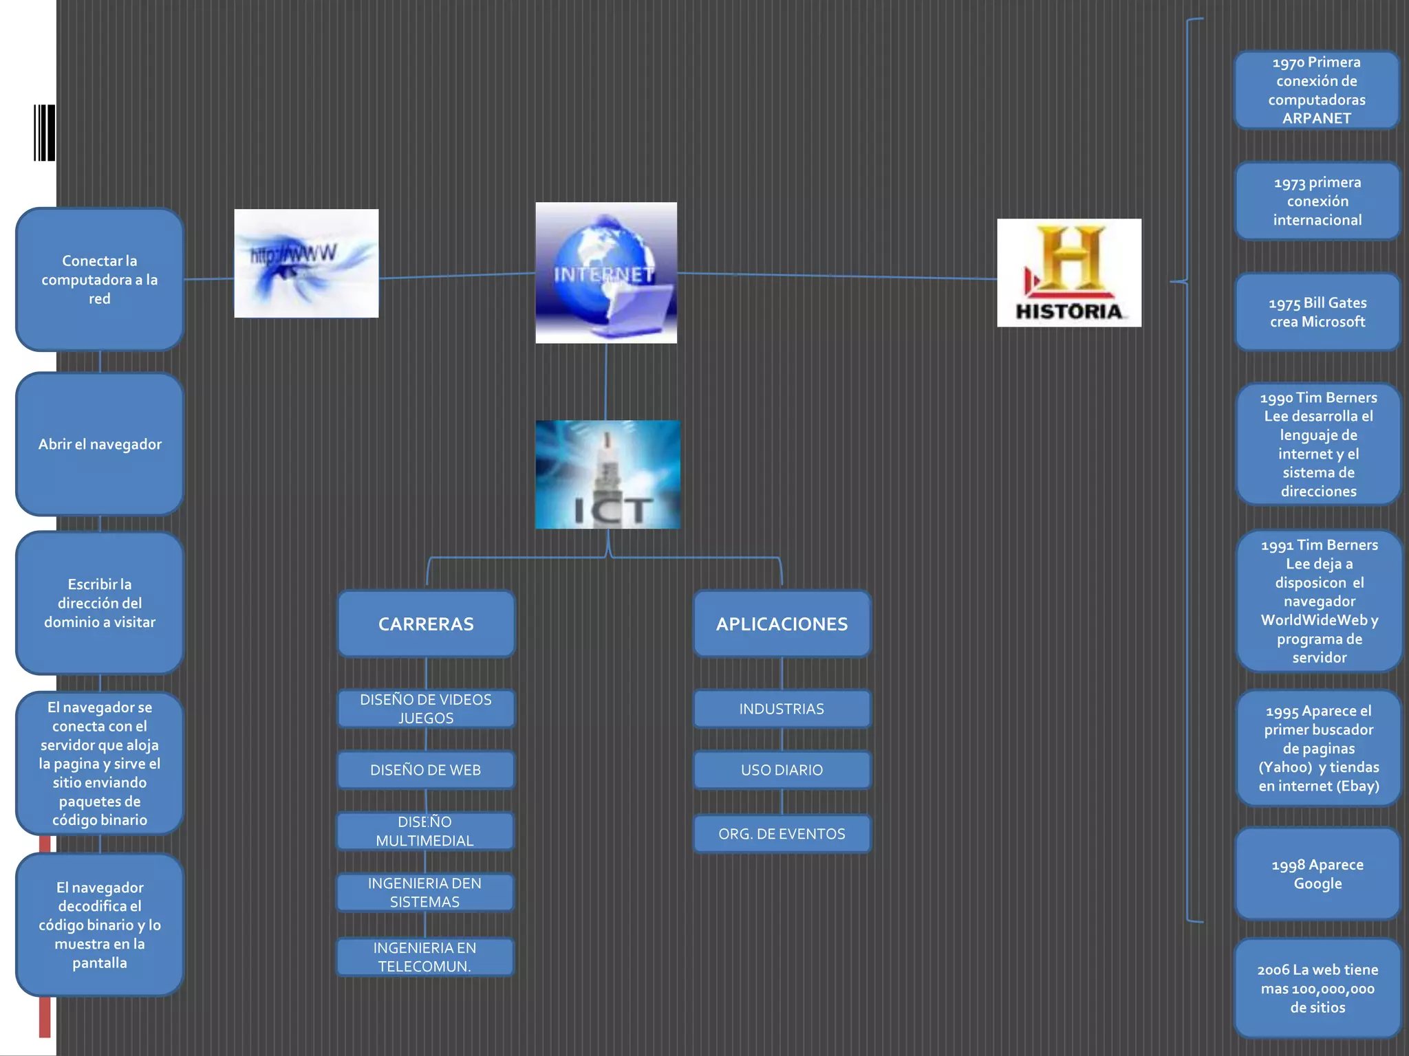Click the http://www browser image
This screenshot has width=1409, height=1056.
(x=306, y=263)
